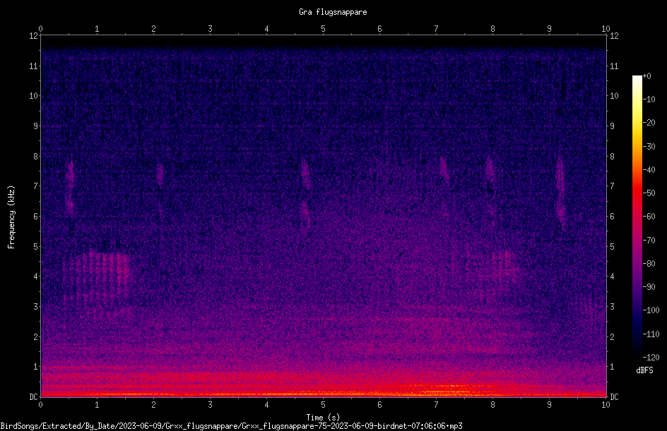Click the "10" tick on the bottom time axis
This screenshot has width=667, height=431.
tap(606, 405)
